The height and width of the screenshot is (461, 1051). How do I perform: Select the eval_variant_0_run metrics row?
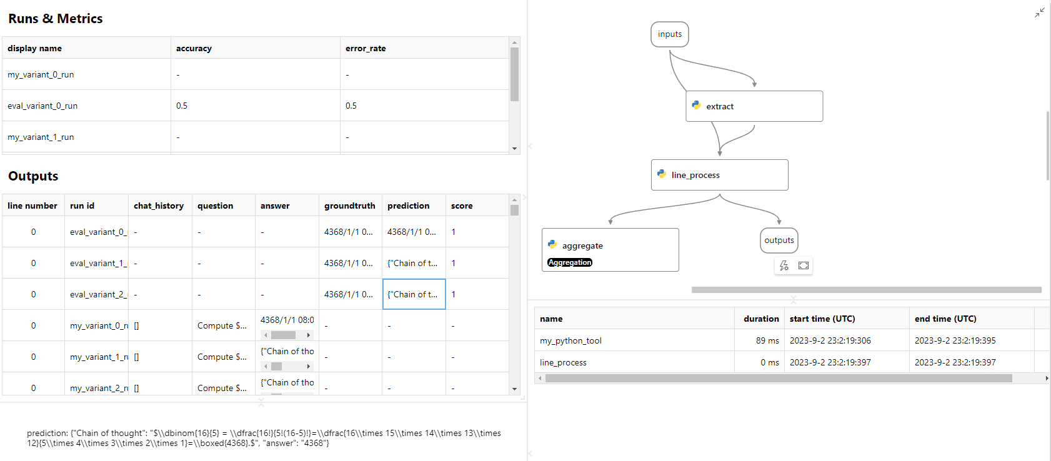coord(42,106)
